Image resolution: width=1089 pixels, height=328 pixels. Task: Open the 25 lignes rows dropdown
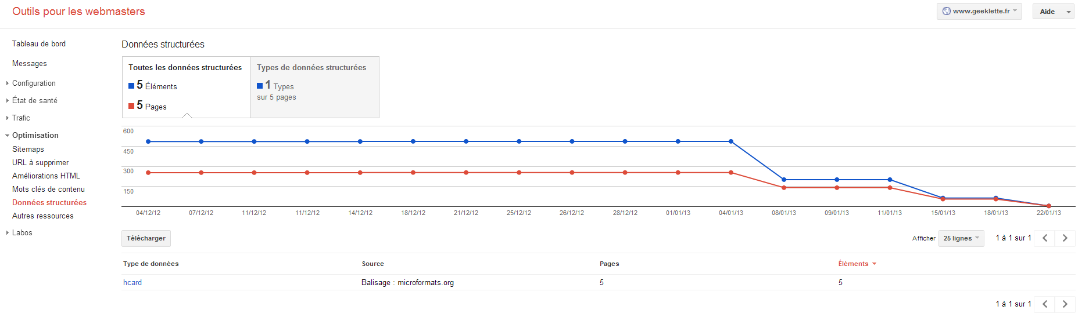click(x=961, y=238)
